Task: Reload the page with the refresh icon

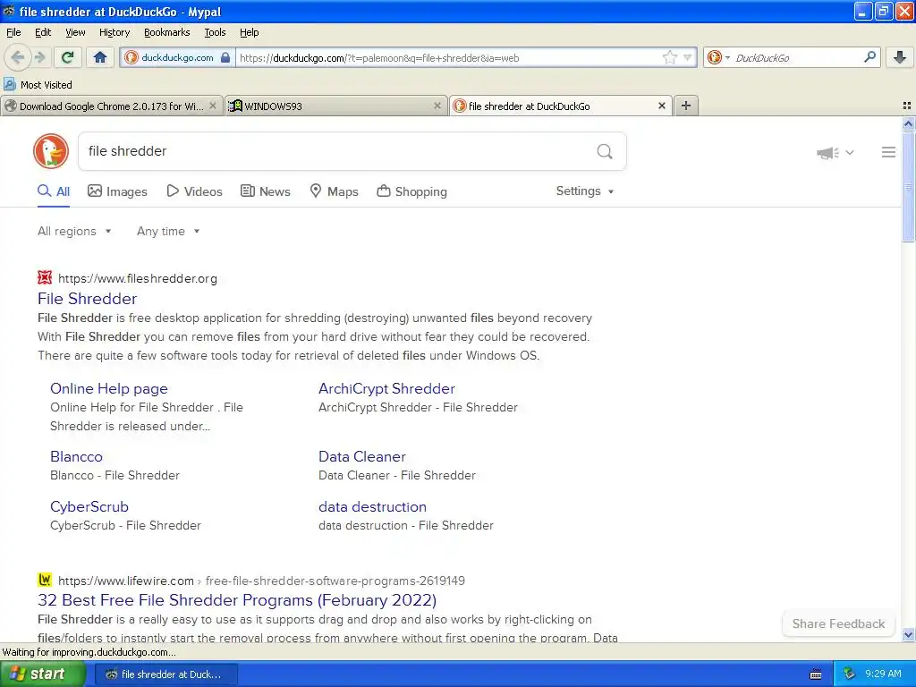Action: coord(68,57)
